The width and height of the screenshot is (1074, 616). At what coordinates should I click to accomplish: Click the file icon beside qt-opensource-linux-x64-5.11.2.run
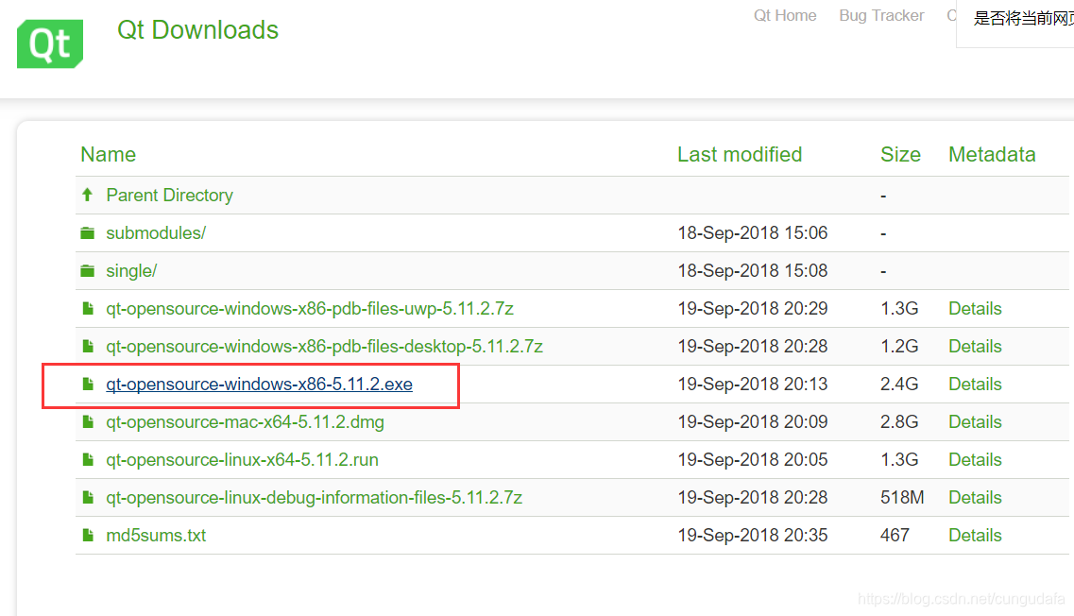pos(87,459)
